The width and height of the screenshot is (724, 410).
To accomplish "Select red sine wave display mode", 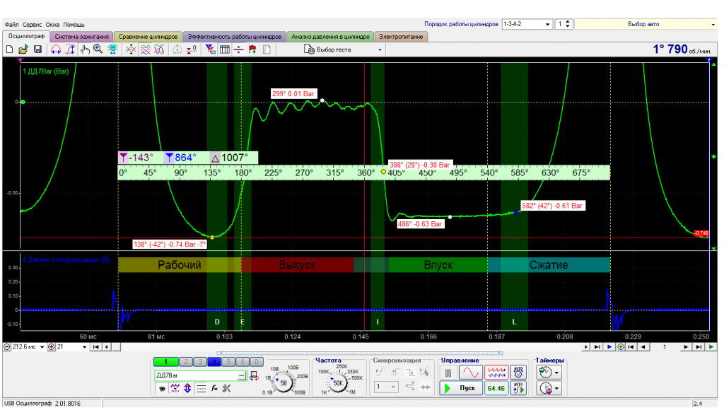I will pyautogui.click(x=470, y=372).
